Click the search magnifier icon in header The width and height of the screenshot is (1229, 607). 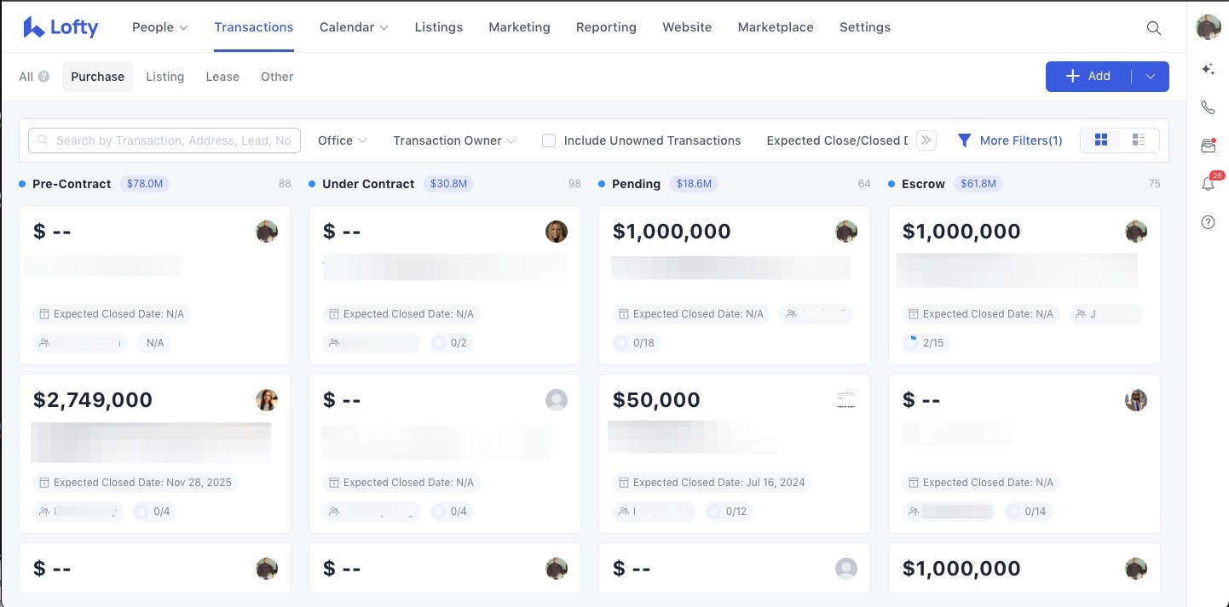pyautogui.click(x=1153, y=28)
